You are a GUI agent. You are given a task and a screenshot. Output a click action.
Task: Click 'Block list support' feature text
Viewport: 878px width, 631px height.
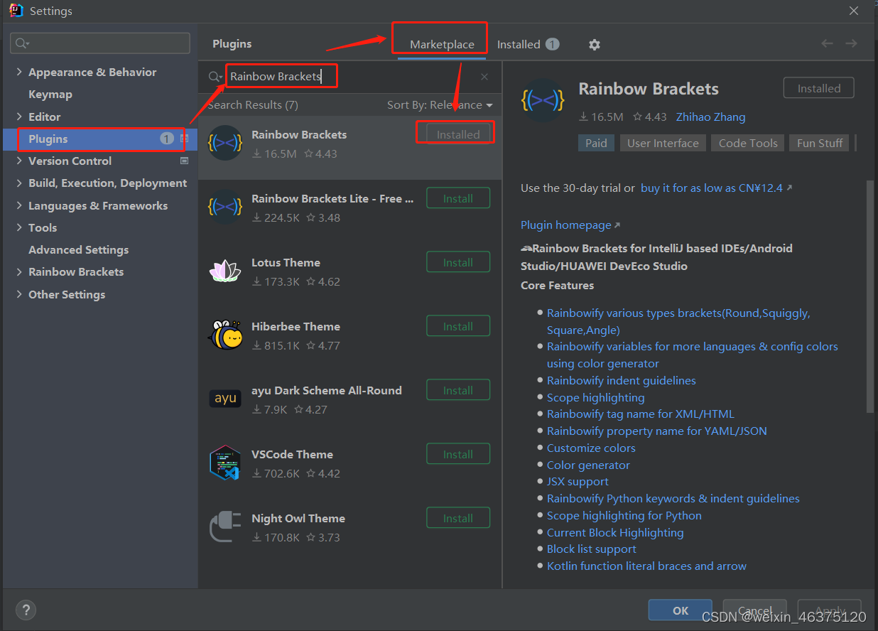592,549
